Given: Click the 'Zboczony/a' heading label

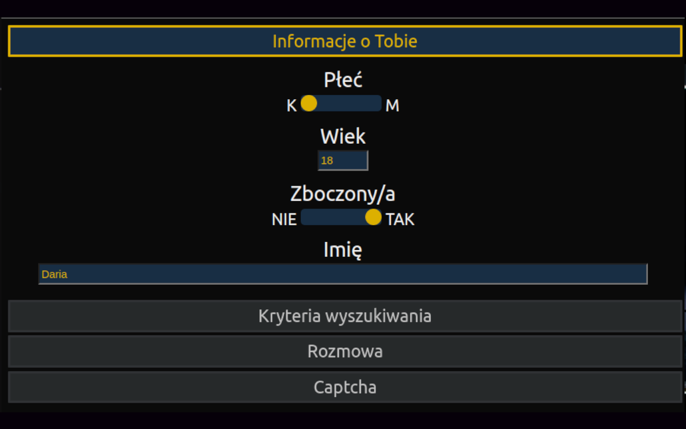Looking at the screenshot, I should coord(343,194).
